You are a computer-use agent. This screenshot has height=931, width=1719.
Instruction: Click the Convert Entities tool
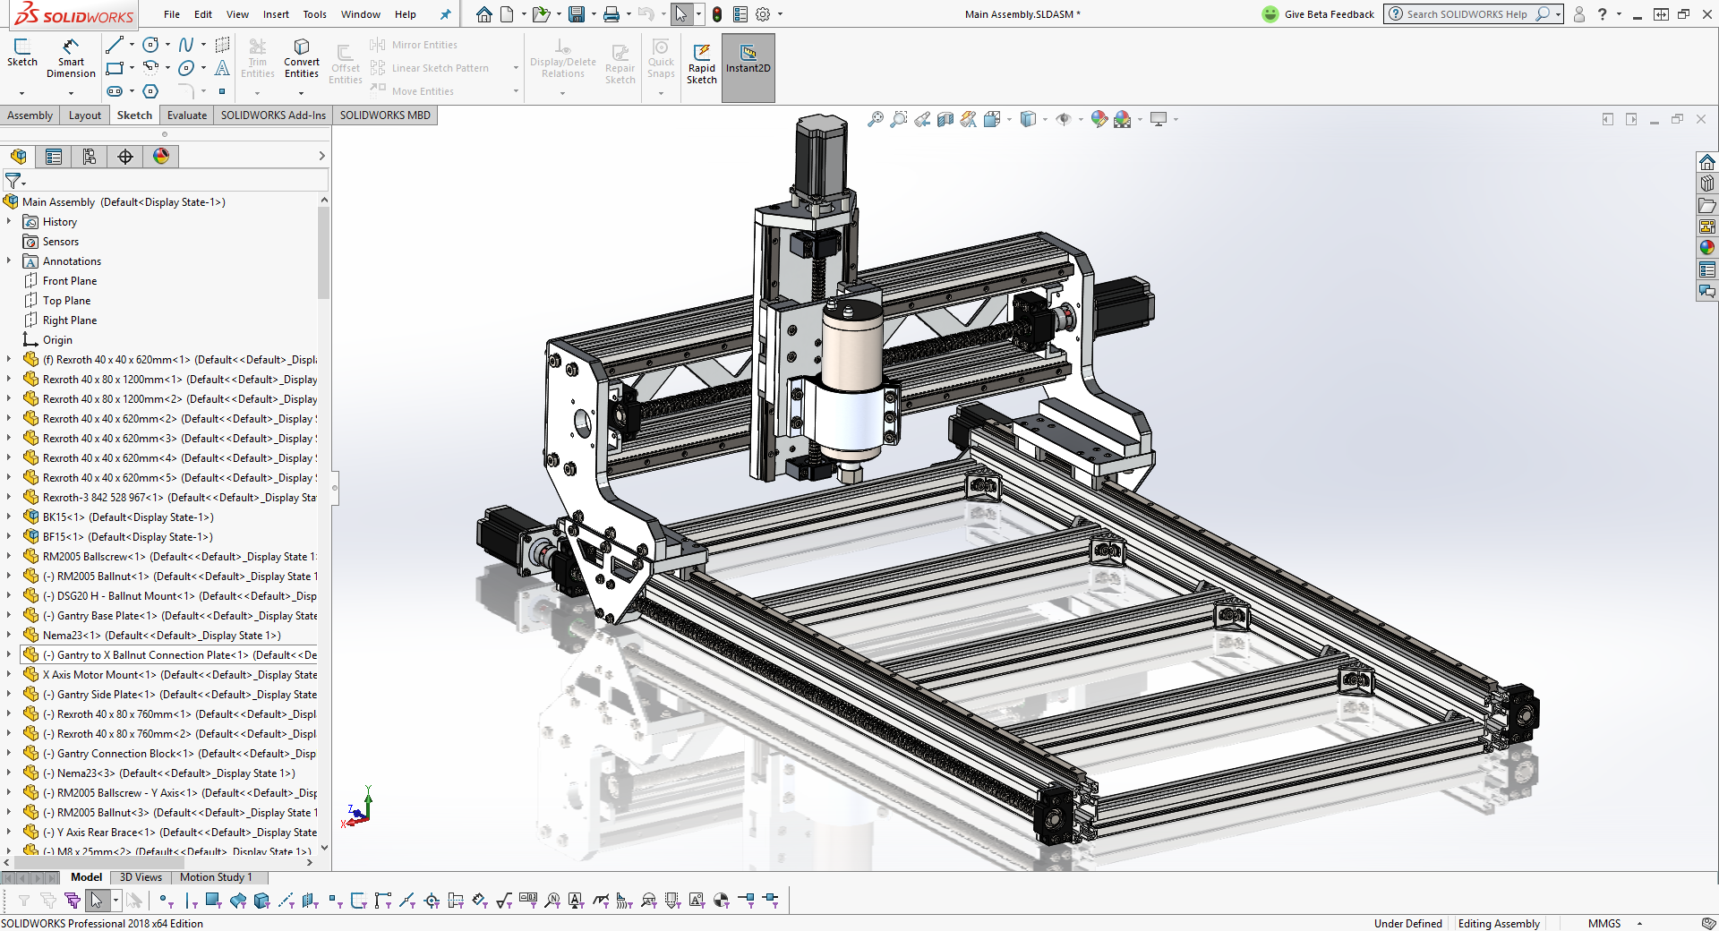point(302,57)
